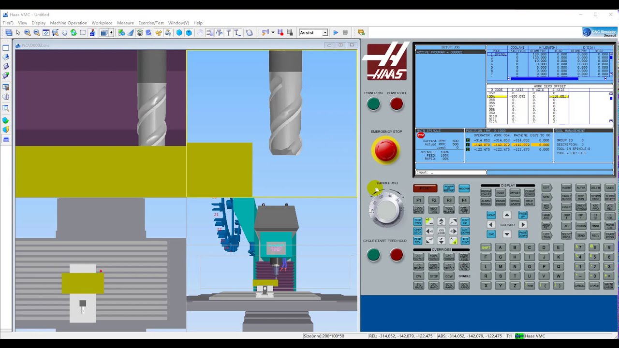This screenshot has width=619, height=348.
Task: Click the green CYCLE START button
Action: click(373, 255)
